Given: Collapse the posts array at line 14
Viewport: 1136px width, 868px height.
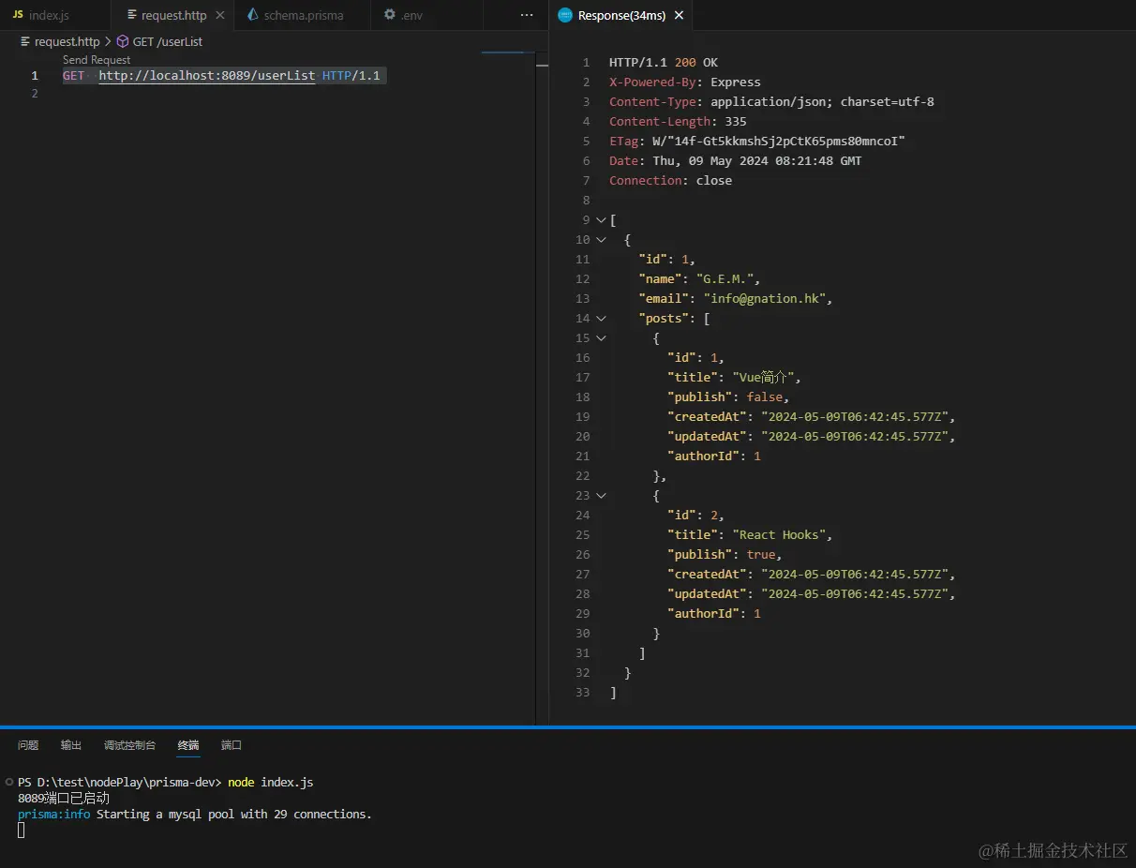Looking at the screenshot, I should click(x=601, y=319).
